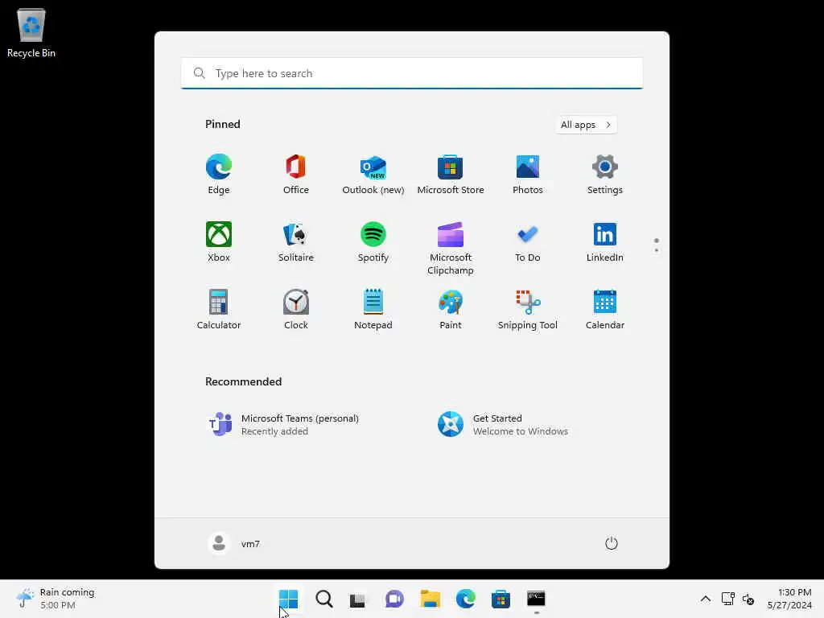Open the Rain coming weather widget
This screenshot has height=618, width=824.
click(56, 599)
